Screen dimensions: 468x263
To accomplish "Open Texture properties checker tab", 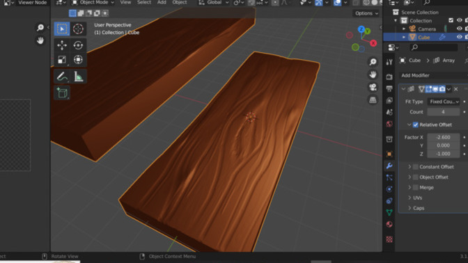I will coord(389,239).
